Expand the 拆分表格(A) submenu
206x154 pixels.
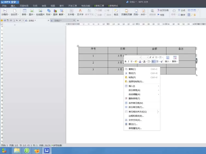tap(142, 90)
